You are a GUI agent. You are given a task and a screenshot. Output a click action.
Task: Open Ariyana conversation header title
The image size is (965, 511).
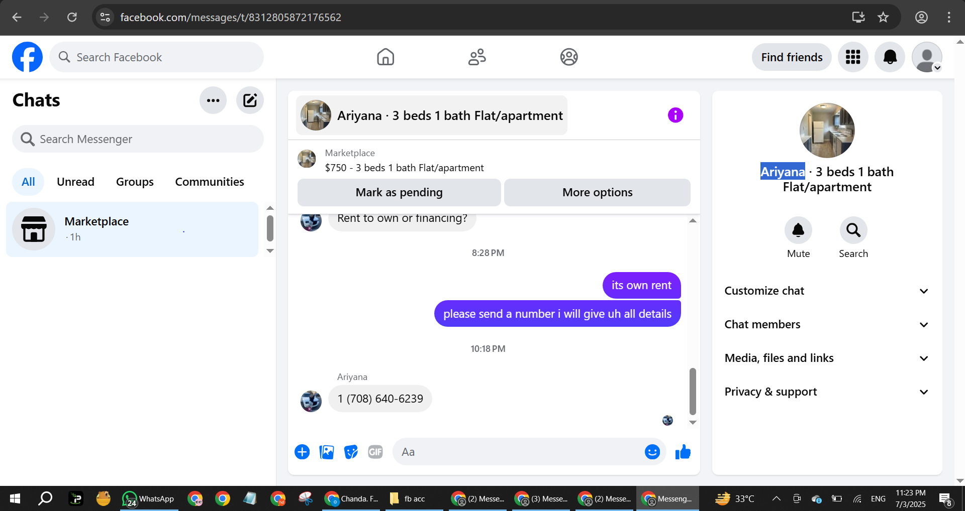(x=432, y=115)
